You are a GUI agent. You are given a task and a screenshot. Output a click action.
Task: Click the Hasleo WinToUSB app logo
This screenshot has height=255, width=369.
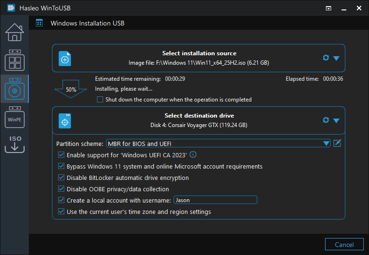coord(11,8)
